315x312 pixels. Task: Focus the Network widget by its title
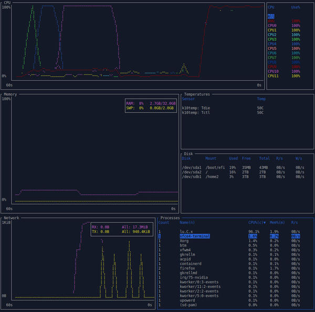point(11,218)
